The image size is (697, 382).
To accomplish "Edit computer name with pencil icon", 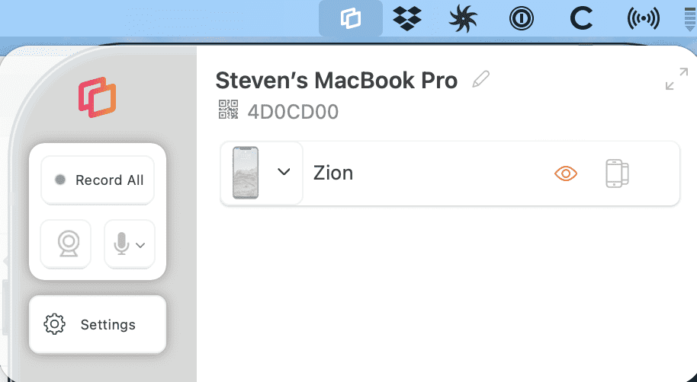I will (x=480, y=79).
